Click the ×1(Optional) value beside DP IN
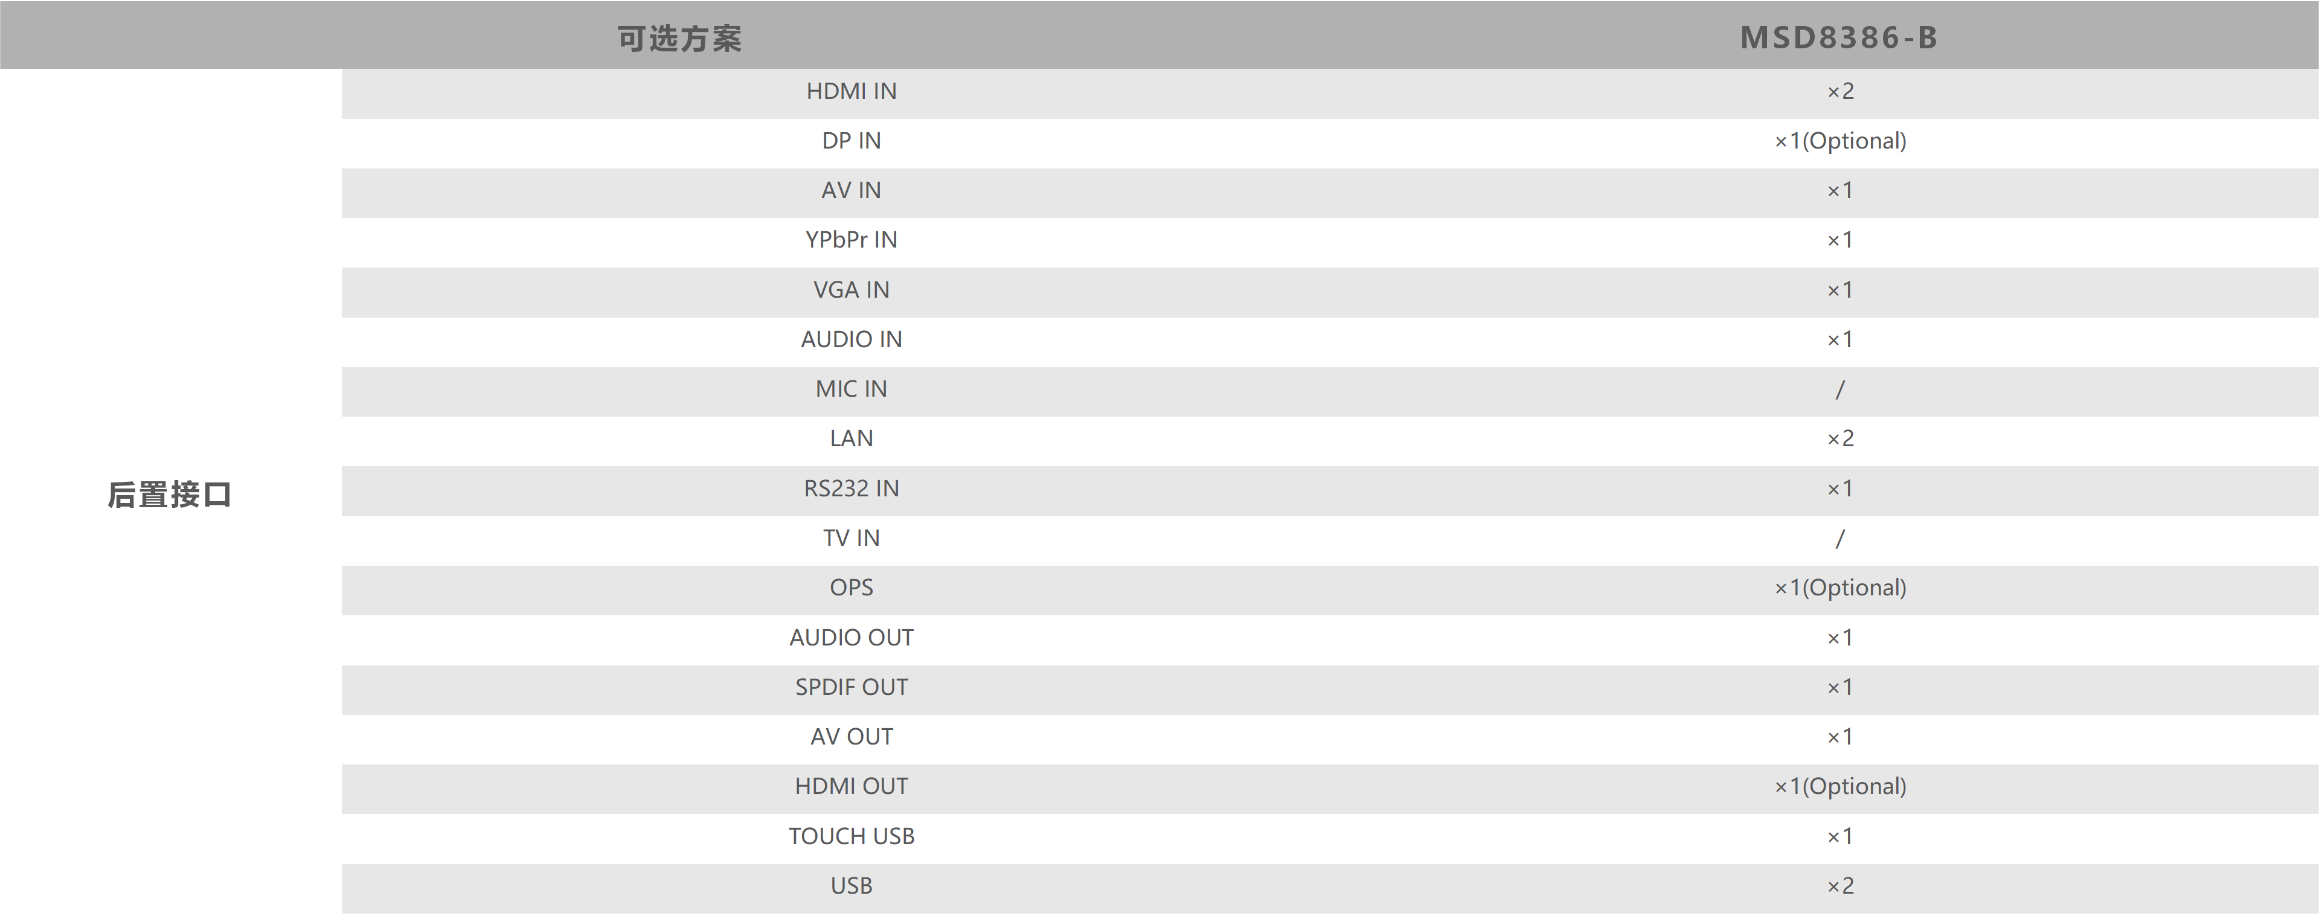 [x=1839, y=140]
